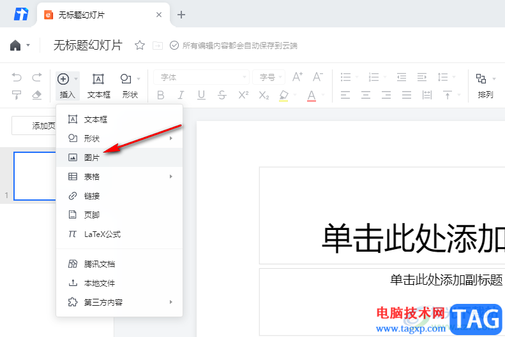Select the untitled slides tab

(103, 15)
